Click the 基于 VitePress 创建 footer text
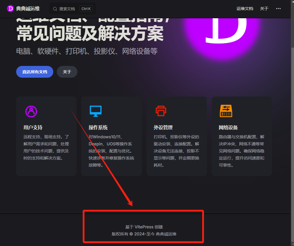This screenshot has width=294, height=246. pyautogui.click(x=144, y=227)
